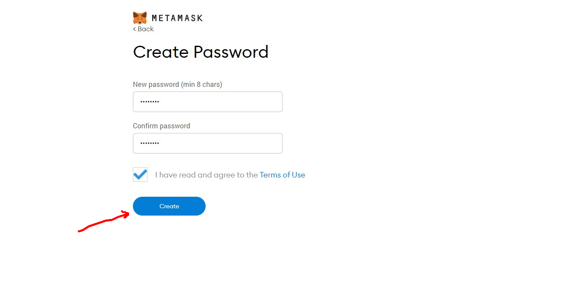Click the left chevron beside Back
Viewport: 583px width, 281px height.
pos(134,29)
